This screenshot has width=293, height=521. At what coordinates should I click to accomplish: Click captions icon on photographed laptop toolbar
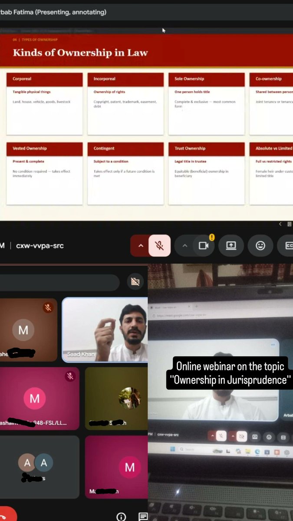283,438
